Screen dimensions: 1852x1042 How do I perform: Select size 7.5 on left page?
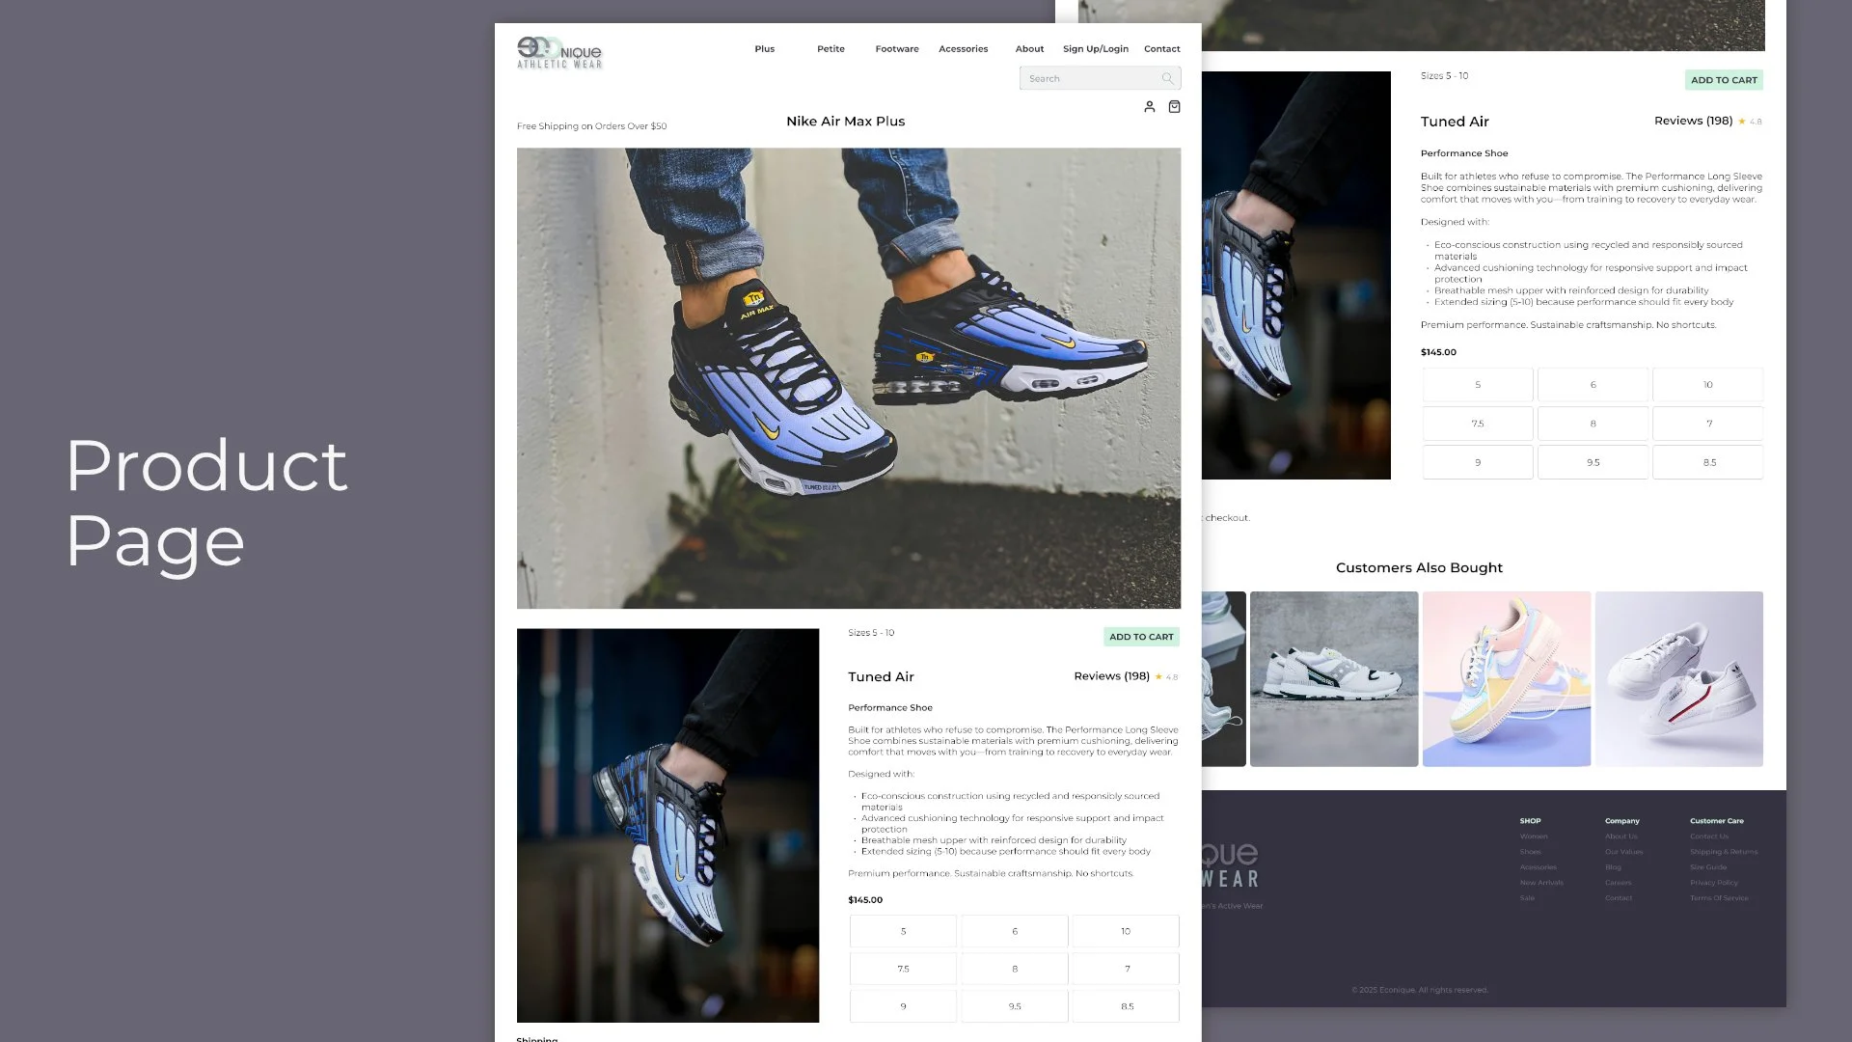[x=903, y=969]
